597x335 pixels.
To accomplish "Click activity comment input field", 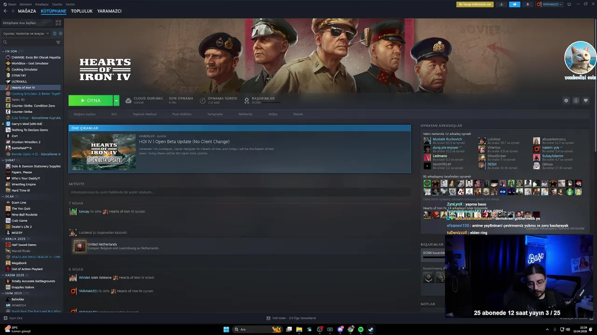I will tap(239, 192).
